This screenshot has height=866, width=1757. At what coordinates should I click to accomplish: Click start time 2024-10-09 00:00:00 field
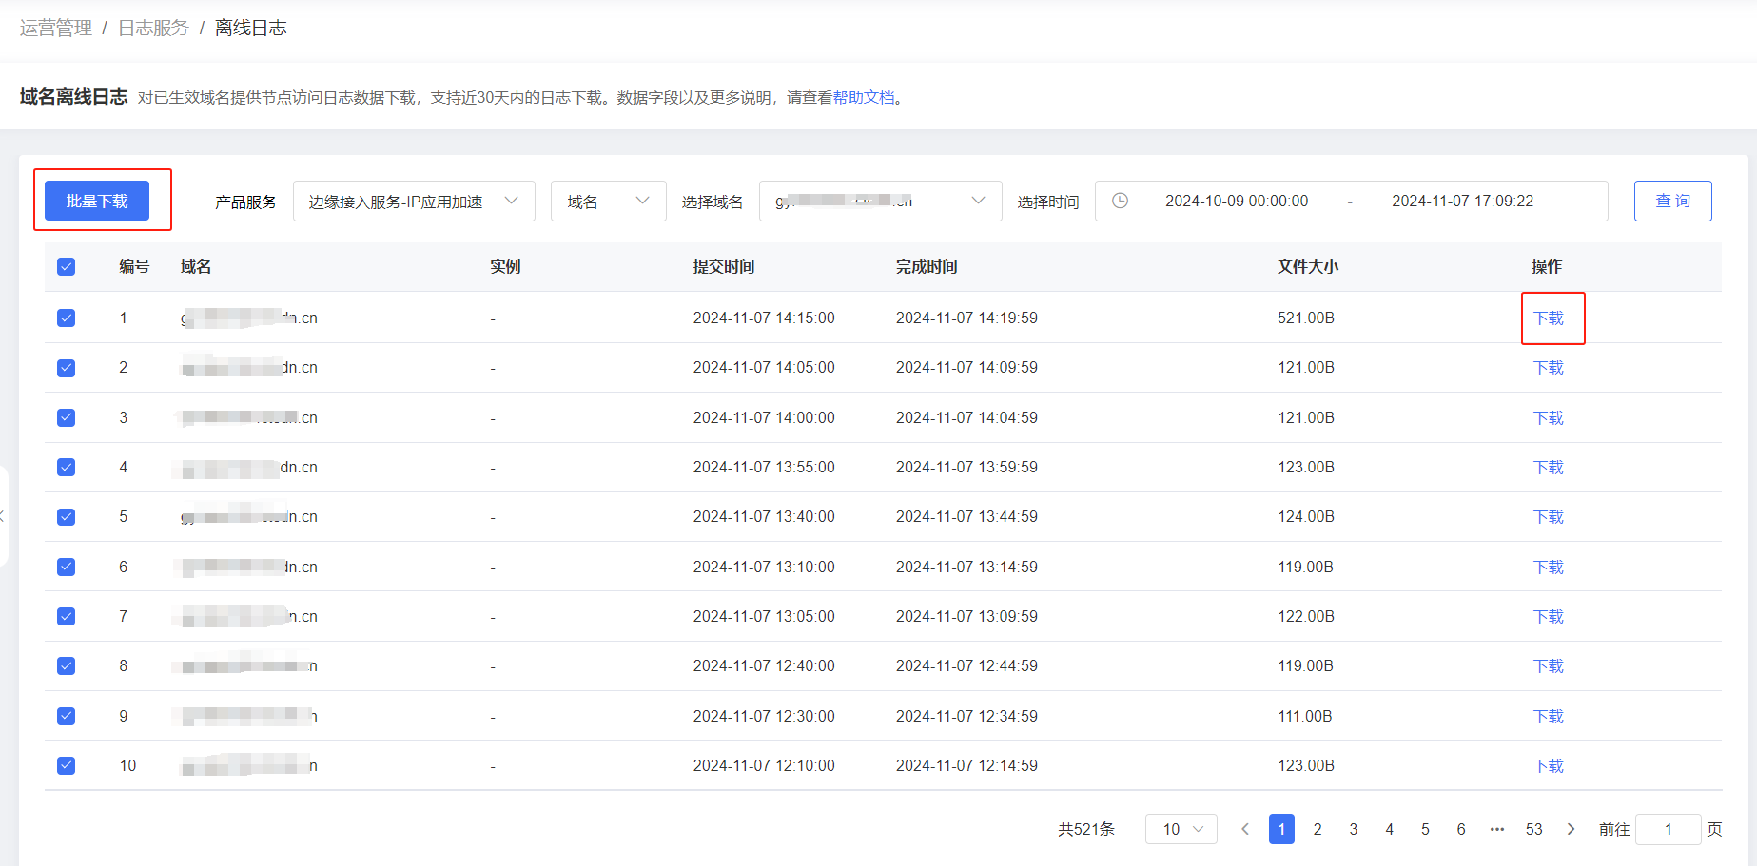pyautogui.click(x=1237, y=201)
